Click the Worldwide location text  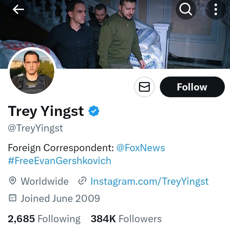[x=45, y=181]
